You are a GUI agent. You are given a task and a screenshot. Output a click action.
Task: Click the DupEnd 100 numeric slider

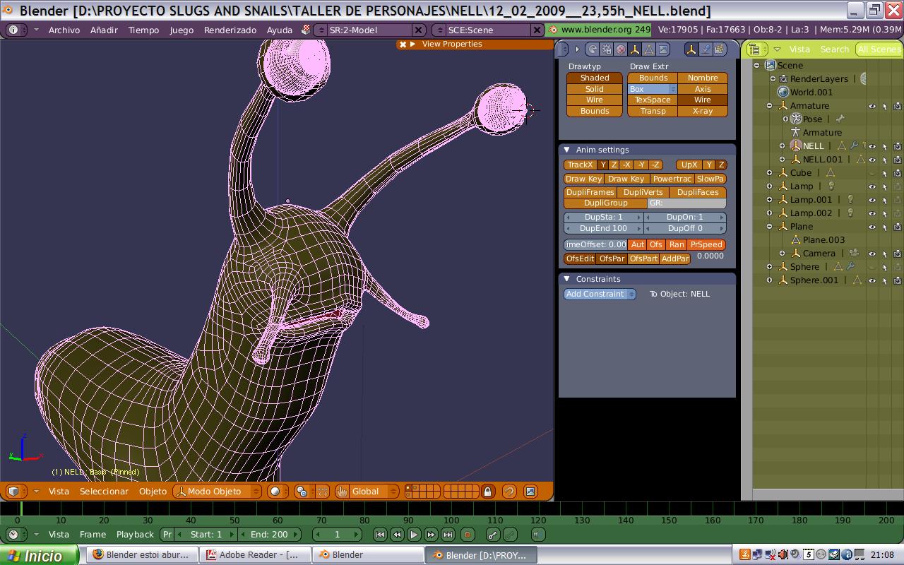tap(604, 228)
